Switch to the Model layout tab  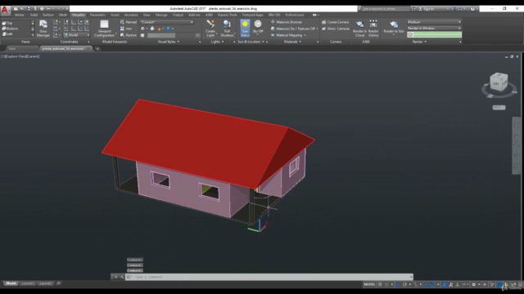coord(11,283)
